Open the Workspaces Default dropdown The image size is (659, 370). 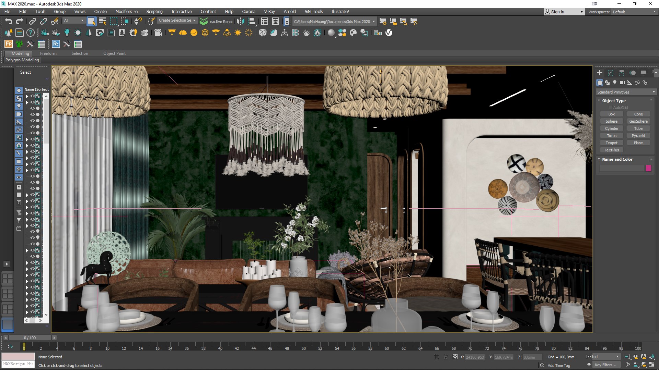click(634, 12)
